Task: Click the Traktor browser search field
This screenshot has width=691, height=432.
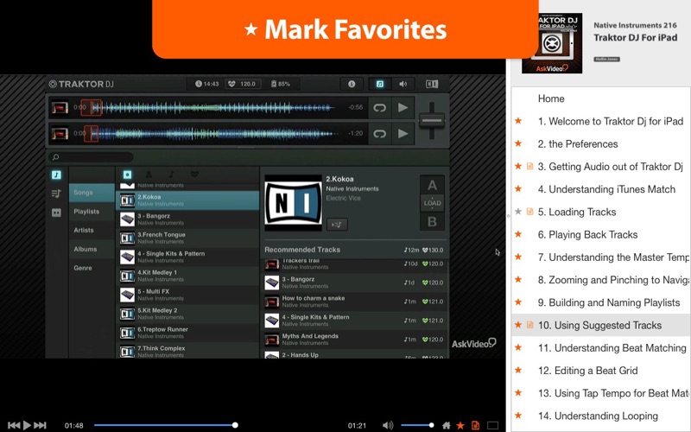Action: tap(92, 157)
